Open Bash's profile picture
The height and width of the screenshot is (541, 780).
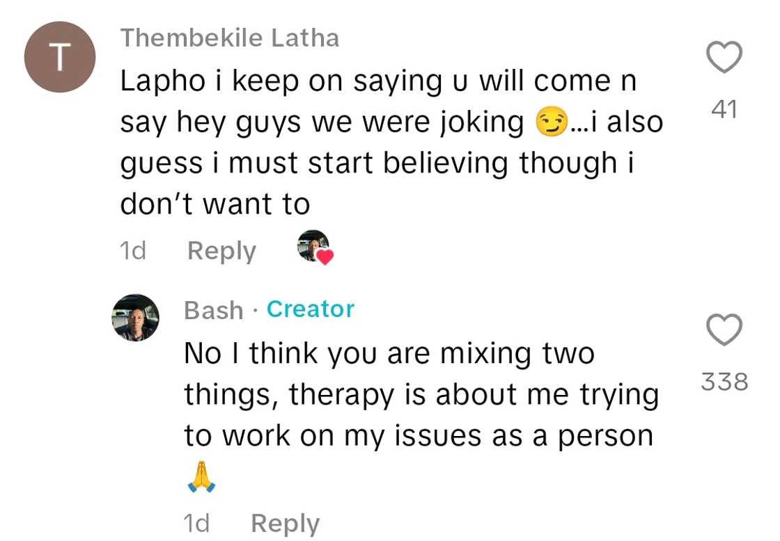click(x=136, y=318)
